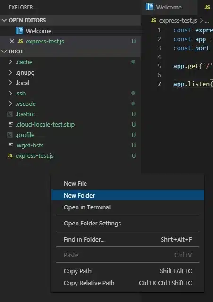The image size is (213, 302).
Task: Click JS icon in breadcrumb path
Action: [x=153, y=20]
